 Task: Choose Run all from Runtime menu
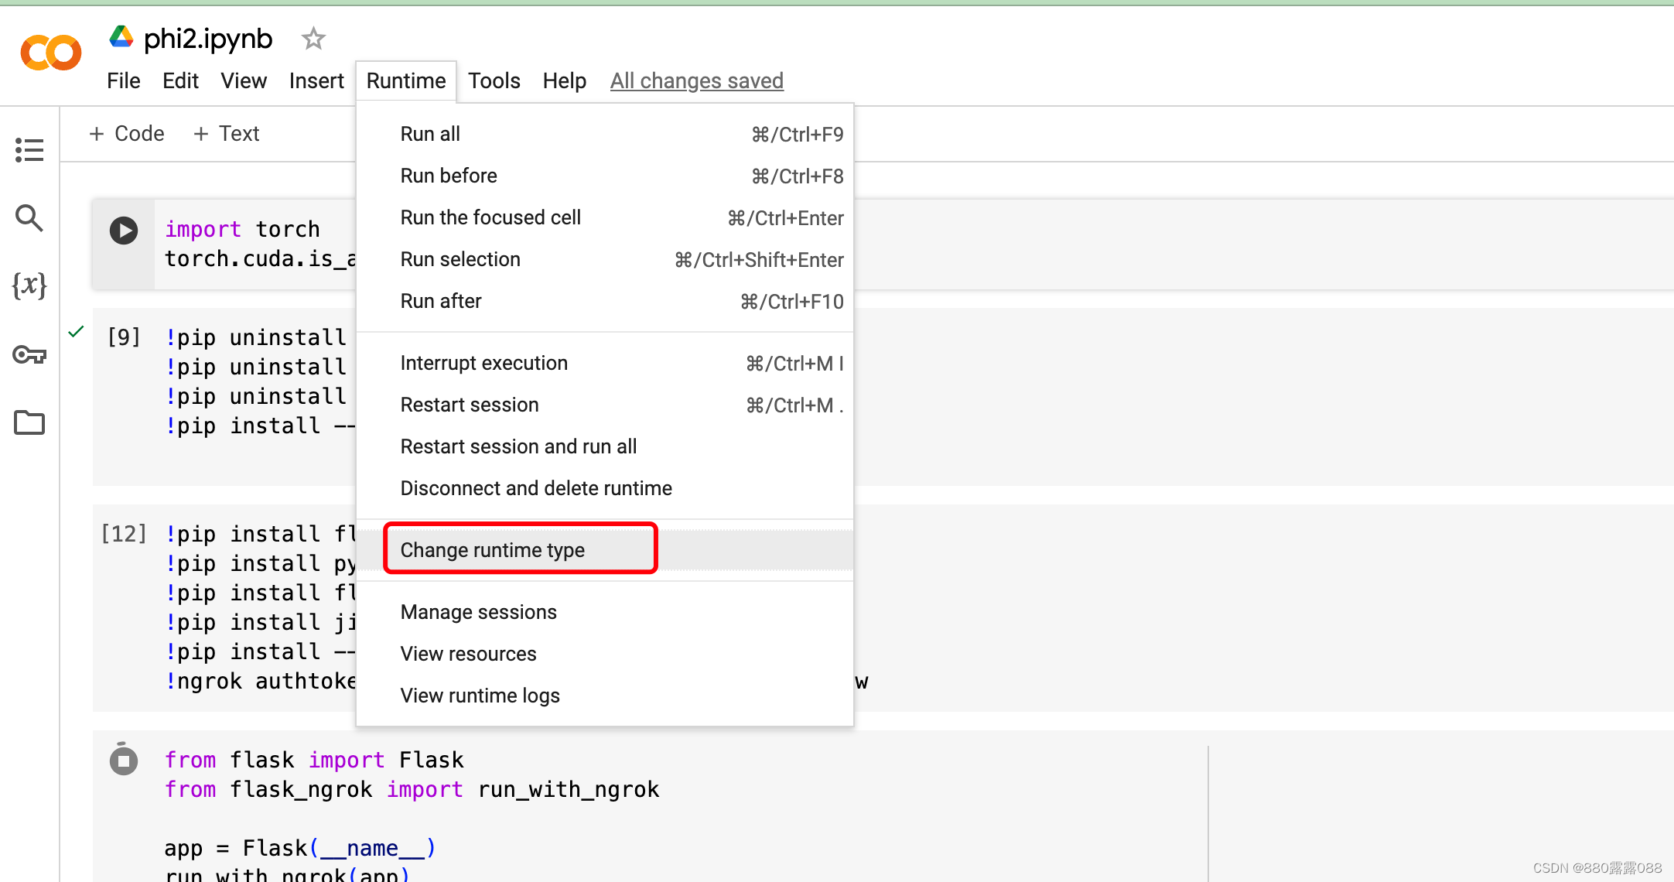430,134
